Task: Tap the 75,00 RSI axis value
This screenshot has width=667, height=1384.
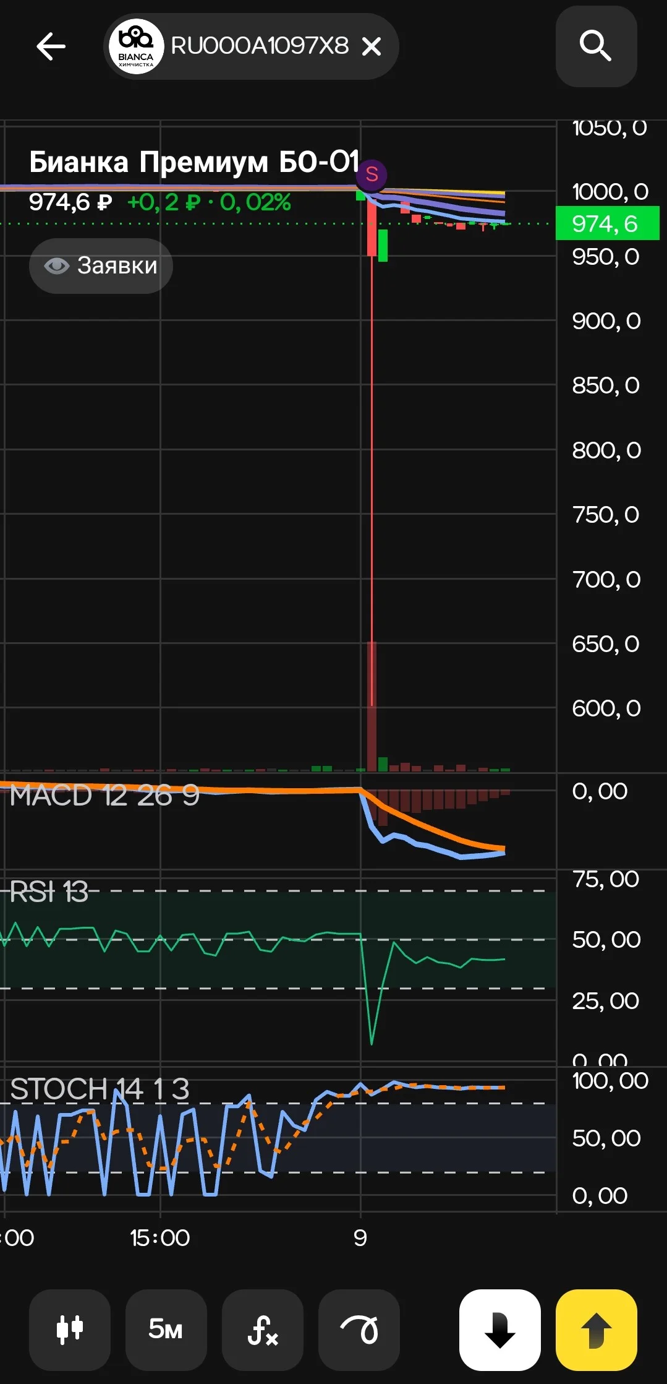Action: pos(606,879)
